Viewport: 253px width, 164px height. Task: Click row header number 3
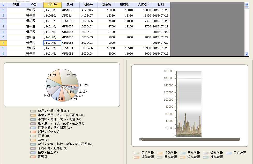pyautogui.click(x=3, y=21)
